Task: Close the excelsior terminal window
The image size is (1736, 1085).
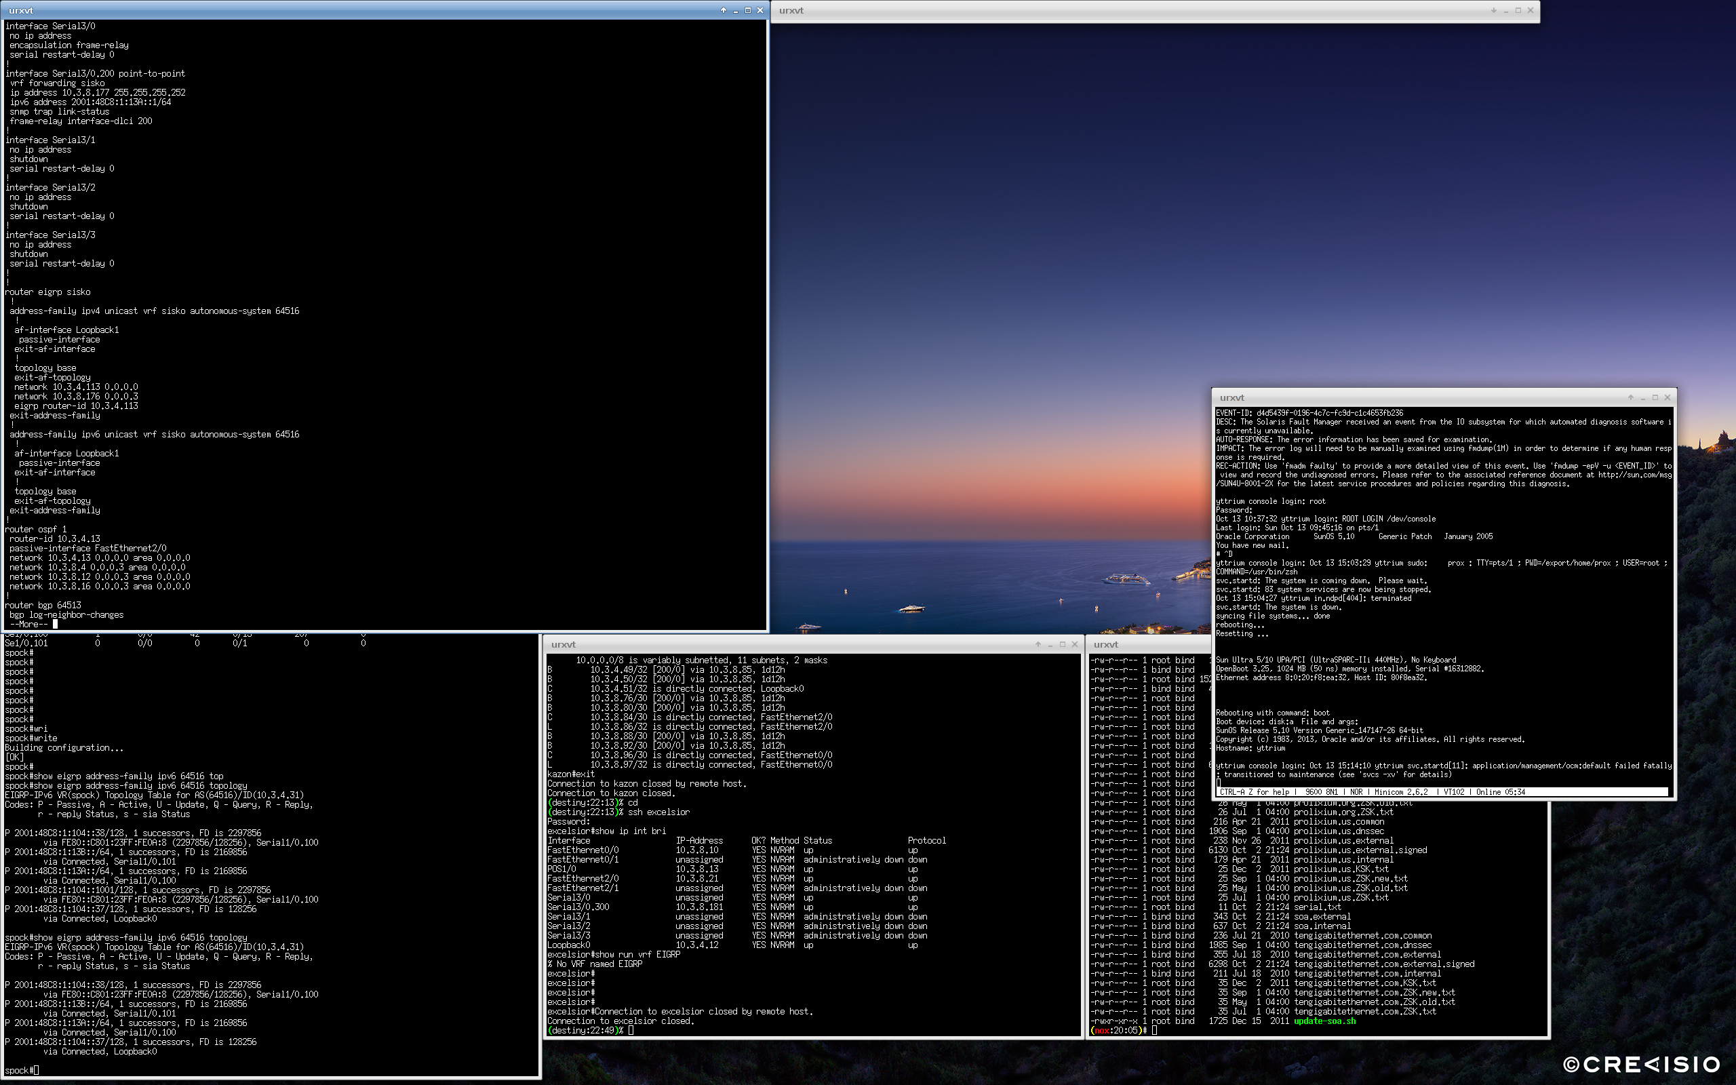Action: (x=1075, y=644)
